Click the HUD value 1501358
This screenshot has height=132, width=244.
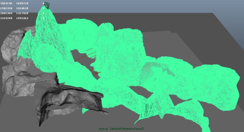[x=6, y=8]
